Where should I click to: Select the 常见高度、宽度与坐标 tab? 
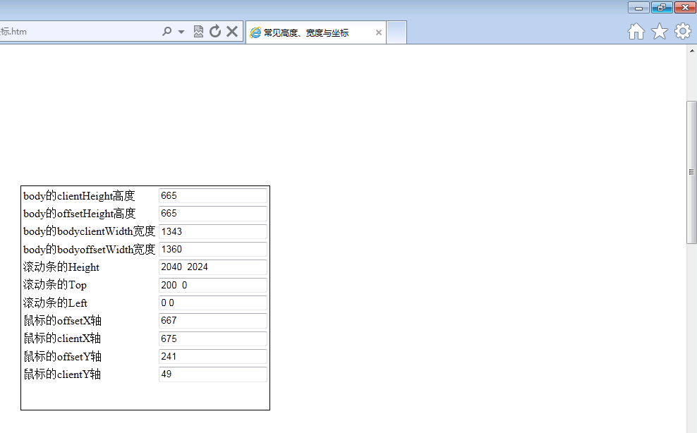[x=315, y=32]
